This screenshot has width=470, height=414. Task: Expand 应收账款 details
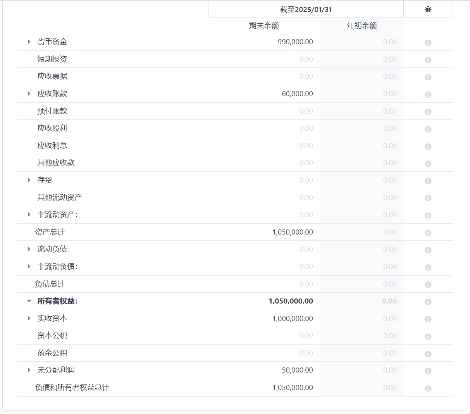[29, 94]
